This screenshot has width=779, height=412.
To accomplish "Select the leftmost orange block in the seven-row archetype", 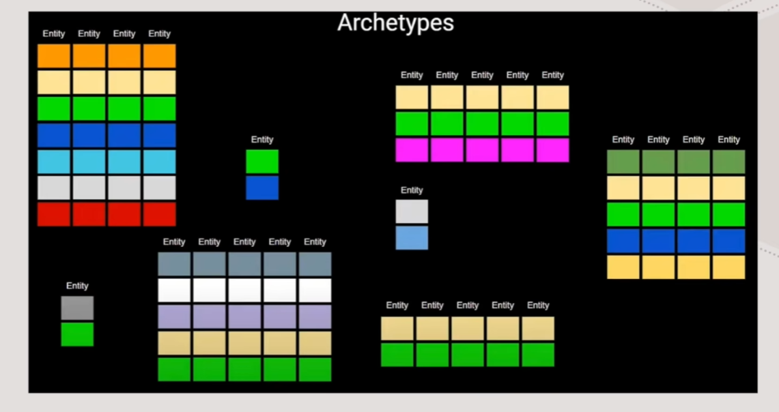I will coord(54,56).
